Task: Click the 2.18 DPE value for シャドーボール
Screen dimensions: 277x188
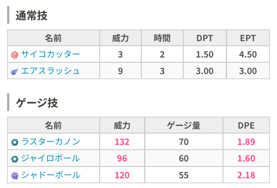Action: pyautogui.click(x=246, y=175)
